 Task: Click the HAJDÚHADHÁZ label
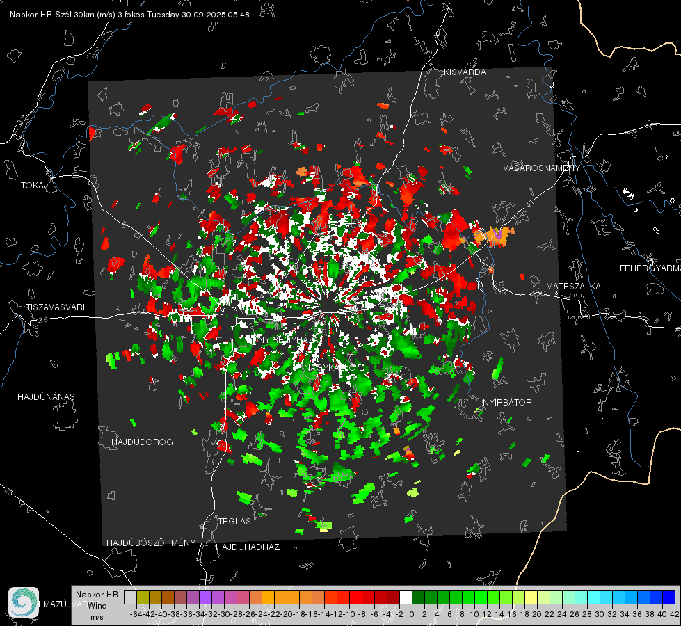[x=248, y=547]
